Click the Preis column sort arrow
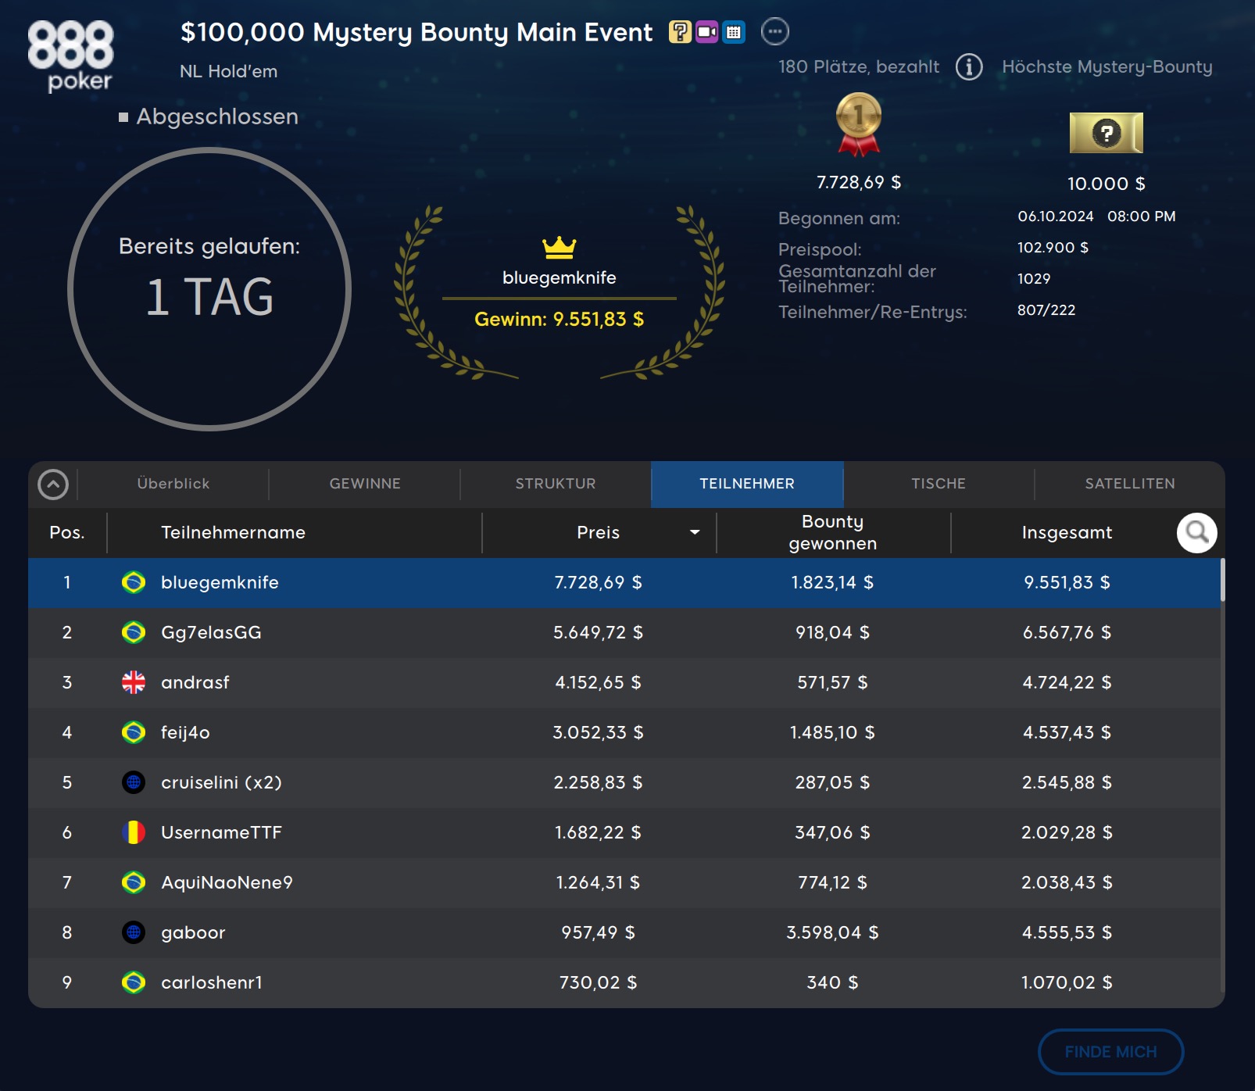 tap(694, 533)
